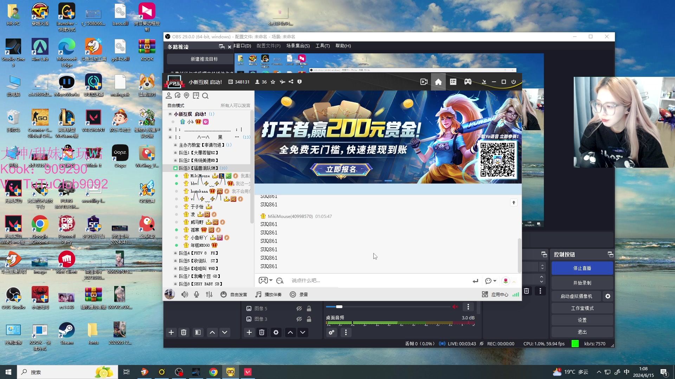Open the YY recent chat bubble icon

pyautogui.click(x=178, y=95)
